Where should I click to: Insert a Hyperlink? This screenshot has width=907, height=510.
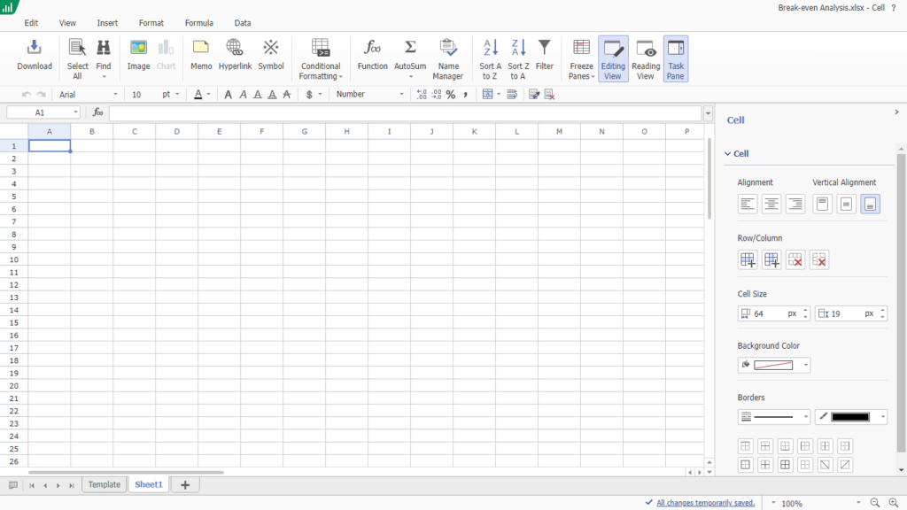[x=235, y=56]
